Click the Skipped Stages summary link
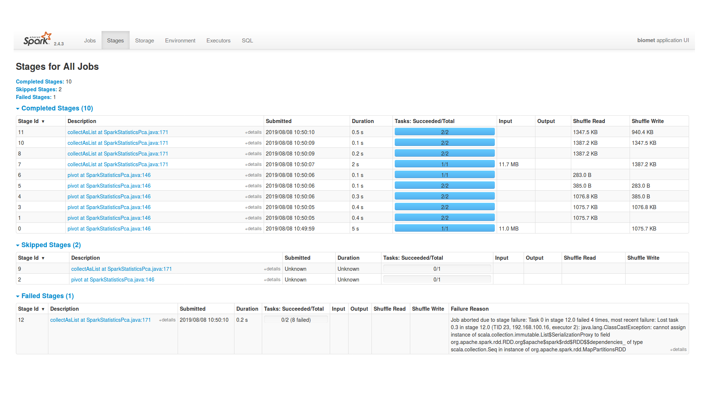The height and width of the screenshot is (399, 709). [x=36, y=89]
